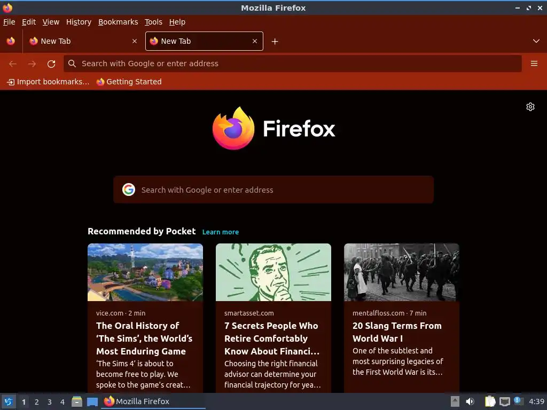547x410 pixels.
Task: Switch to workspace 2
Action: pos(37,402)
